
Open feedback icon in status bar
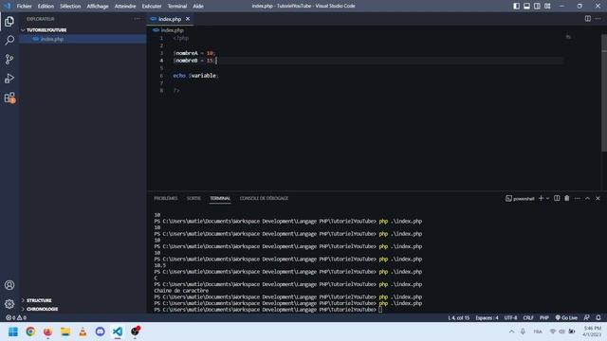(586, 318)
